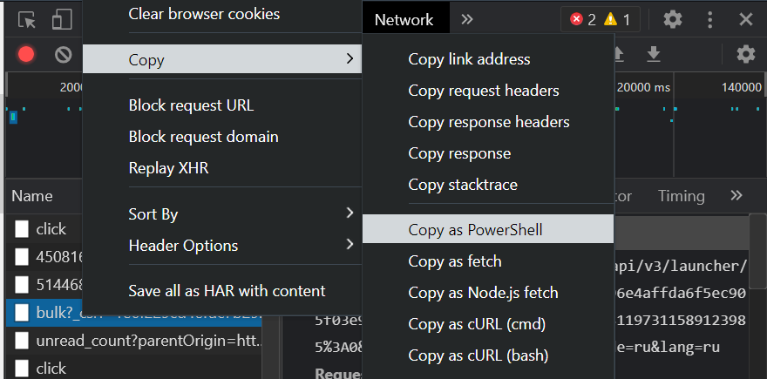Open network settings gear icon
This screenshot has width=767, height=379.
[745, 54]
